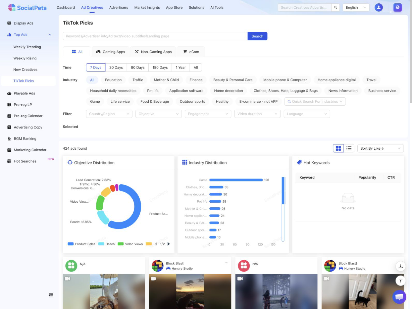Open the Objective filter dropdown
Viewport: 412px width, 309px height.
pyautogui.click(x=159, y=114)
